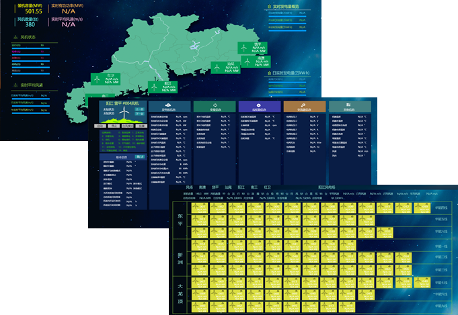Switch to the 饶平 tab in turbine grid
The width and height of the screenshot is (458, 315).
click(x=215, y=187)
